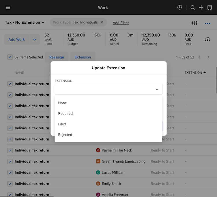The image size is (217, 197).
Task: Go to the next page arrow
Action: pyautogui.click(x=208, y=57)
